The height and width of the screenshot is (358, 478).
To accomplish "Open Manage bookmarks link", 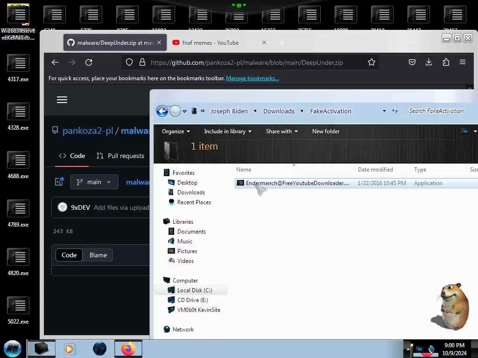I will tap(253, 78).
